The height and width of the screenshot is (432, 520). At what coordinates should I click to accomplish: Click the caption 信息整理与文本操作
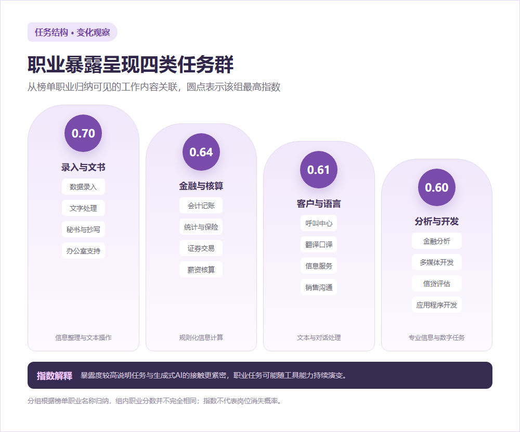tap(83, 338)
